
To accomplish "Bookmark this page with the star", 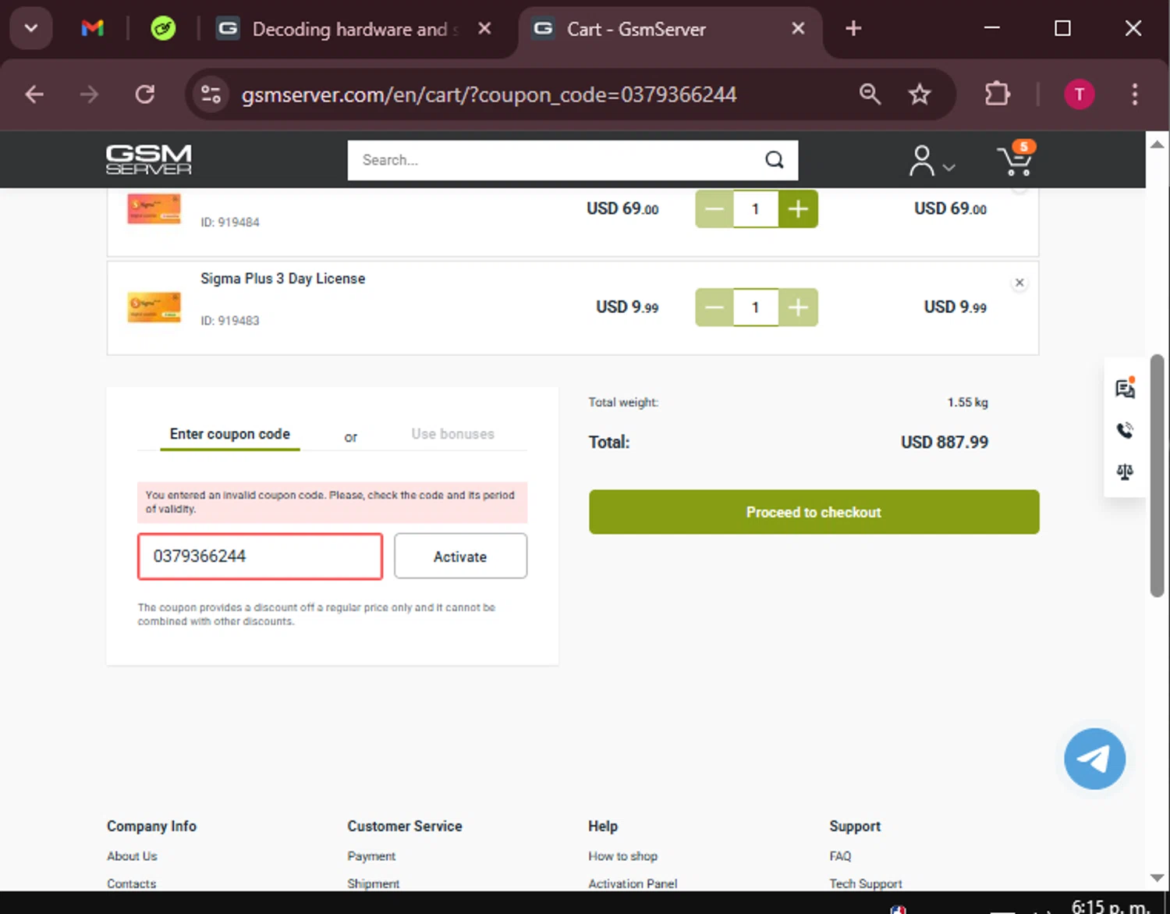I will pos(920,94).
